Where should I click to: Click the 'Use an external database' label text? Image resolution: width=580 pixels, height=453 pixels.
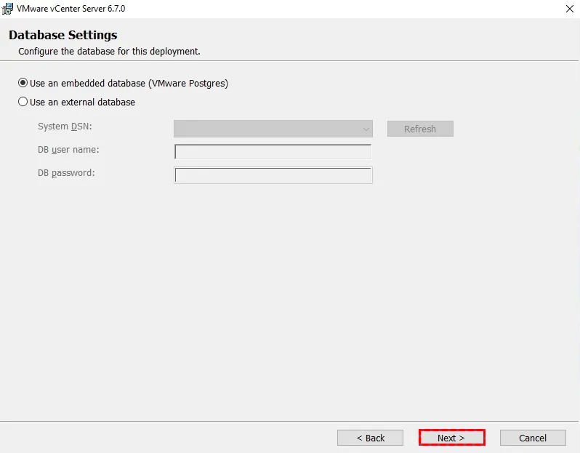click(x=82, y=102)
